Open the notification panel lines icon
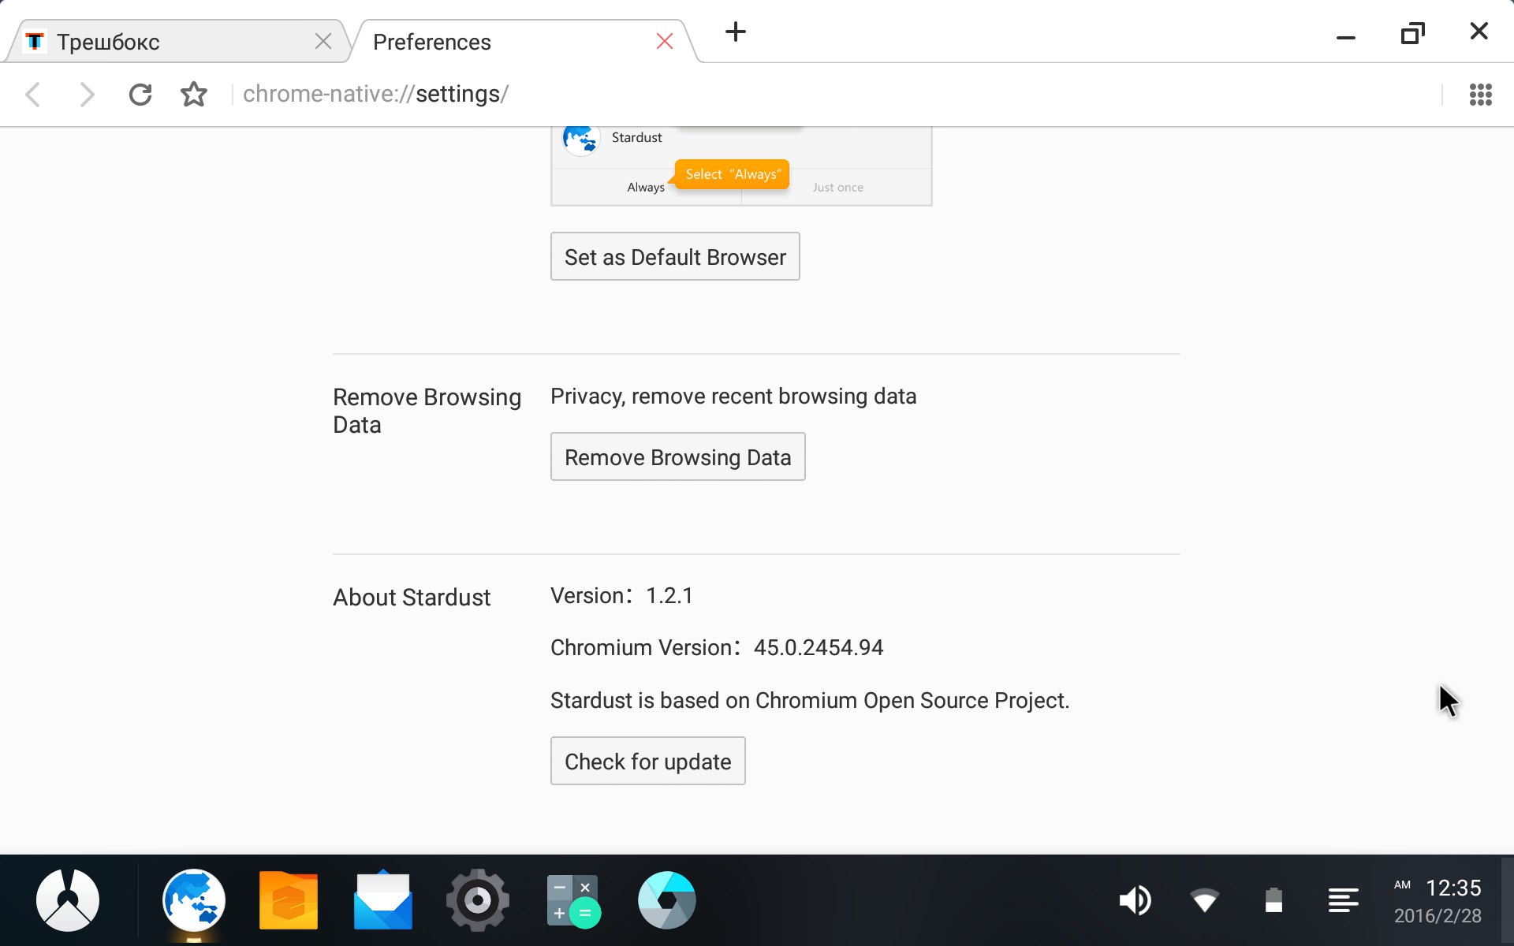Image resolution: width=1514 pixels, height=946 pixels. click(x=1343, y=899)
